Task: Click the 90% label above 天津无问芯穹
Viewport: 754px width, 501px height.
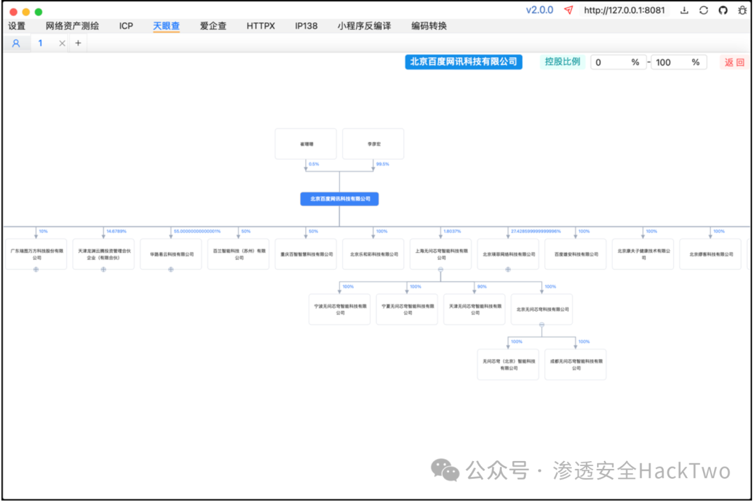Action: click(x=482, y=287)
